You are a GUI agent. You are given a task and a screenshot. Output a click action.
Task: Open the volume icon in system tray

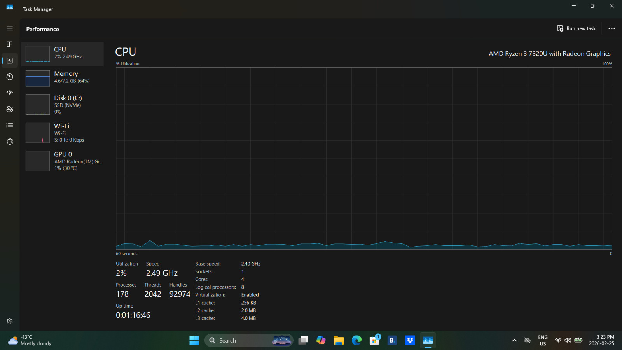[x=568, y=340]
